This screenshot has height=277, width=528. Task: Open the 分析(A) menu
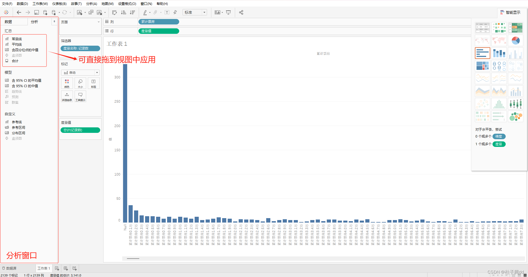pos(92,4)
